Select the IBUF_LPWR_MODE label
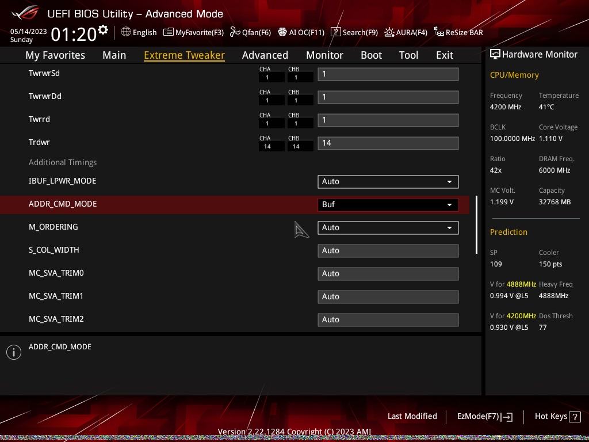Screen dimensions: 589x442 (x=62, y=181)
